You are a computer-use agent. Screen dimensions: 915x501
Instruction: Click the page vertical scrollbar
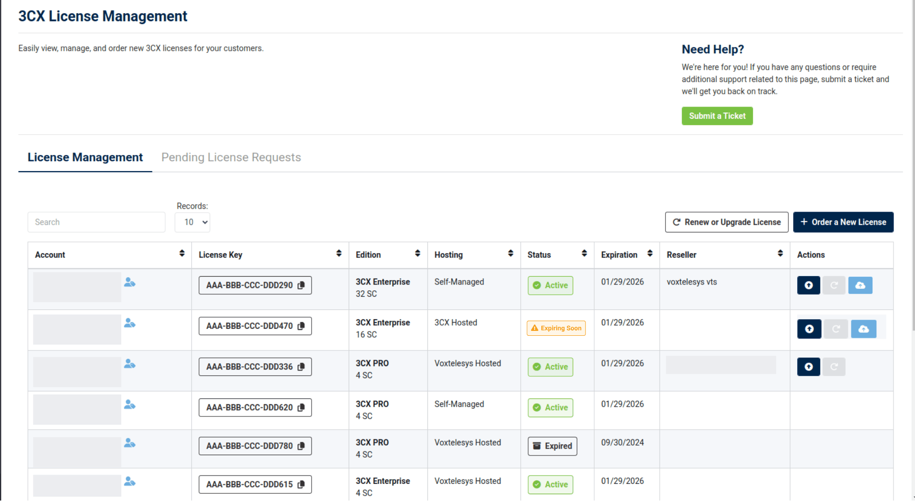913,166
